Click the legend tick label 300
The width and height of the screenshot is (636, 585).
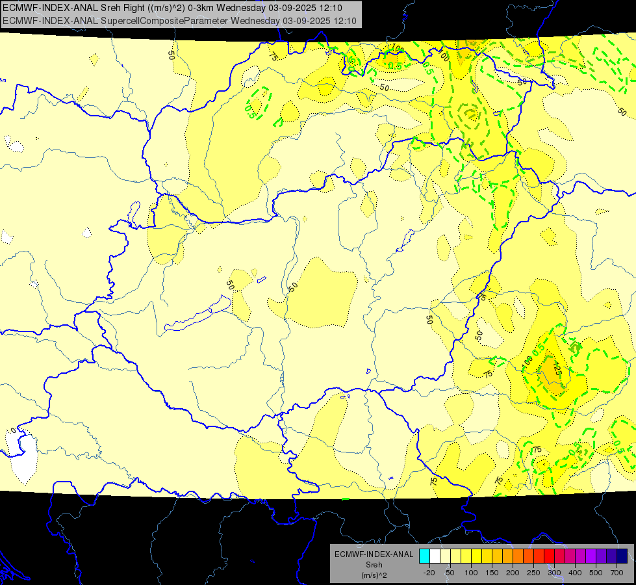(554, 573)
